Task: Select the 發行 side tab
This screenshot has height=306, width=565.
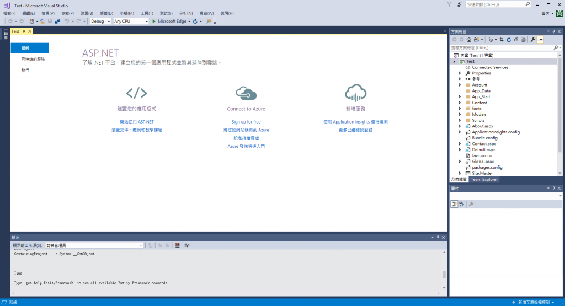Action: tap(25, 71)
